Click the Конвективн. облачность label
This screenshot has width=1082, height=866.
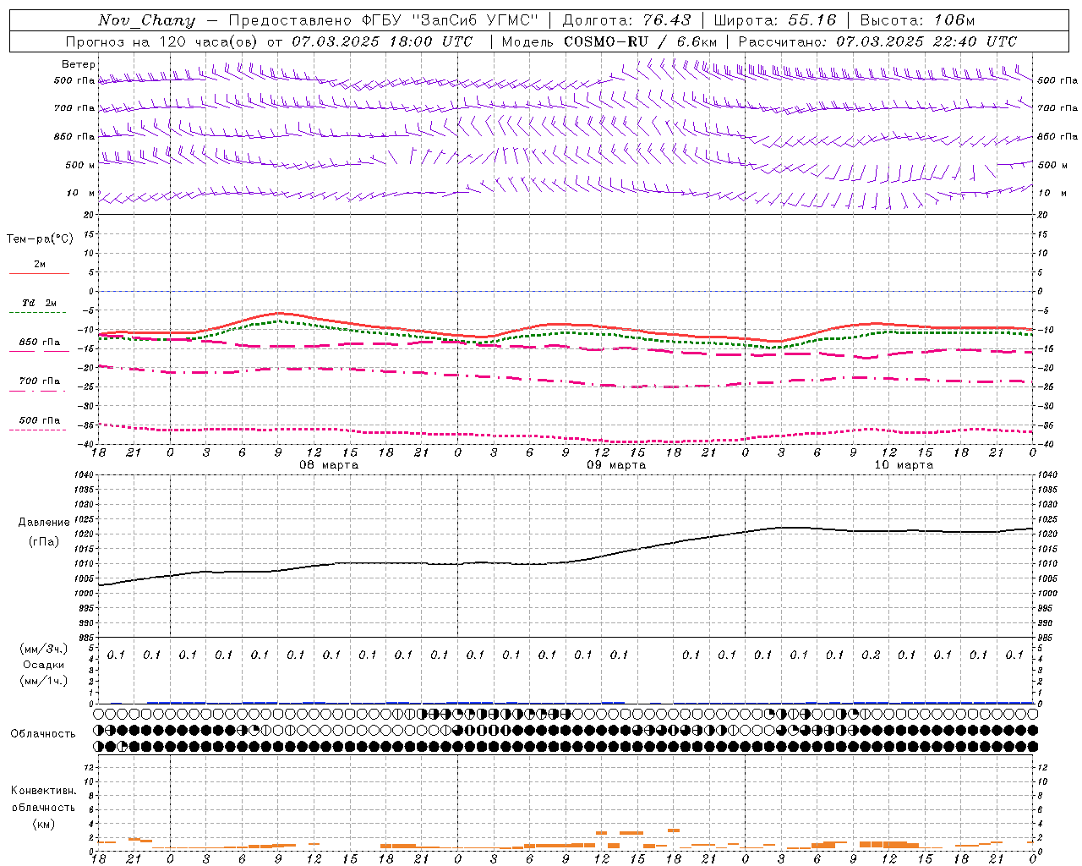(x=43, y=799)
